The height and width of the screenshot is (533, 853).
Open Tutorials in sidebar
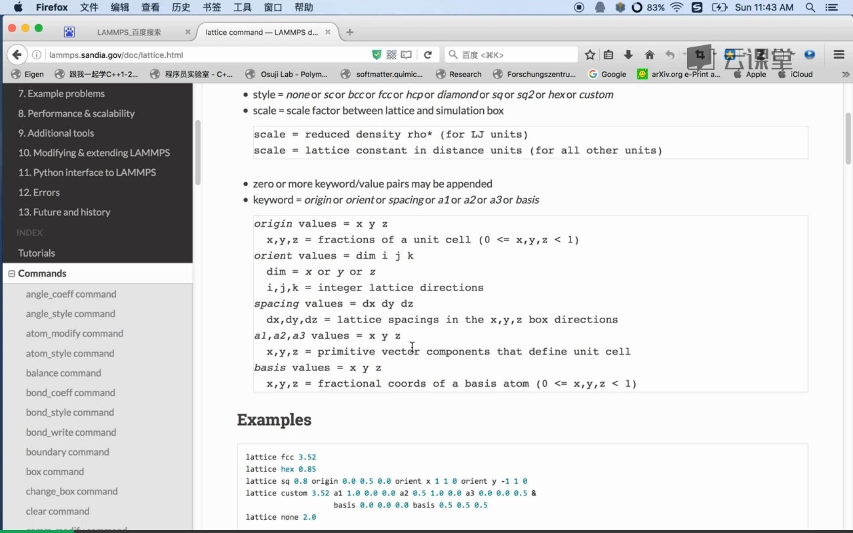pos(37,253)
